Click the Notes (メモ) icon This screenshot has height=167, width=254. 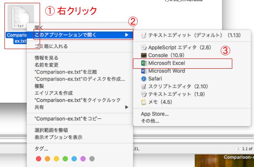(144, 102)
